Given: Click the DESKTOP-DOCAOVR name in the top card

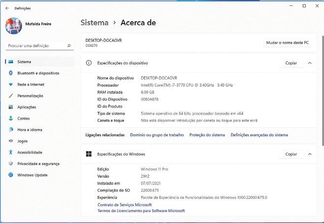Looking at the screenshot, I should click(x=104, y=40).
